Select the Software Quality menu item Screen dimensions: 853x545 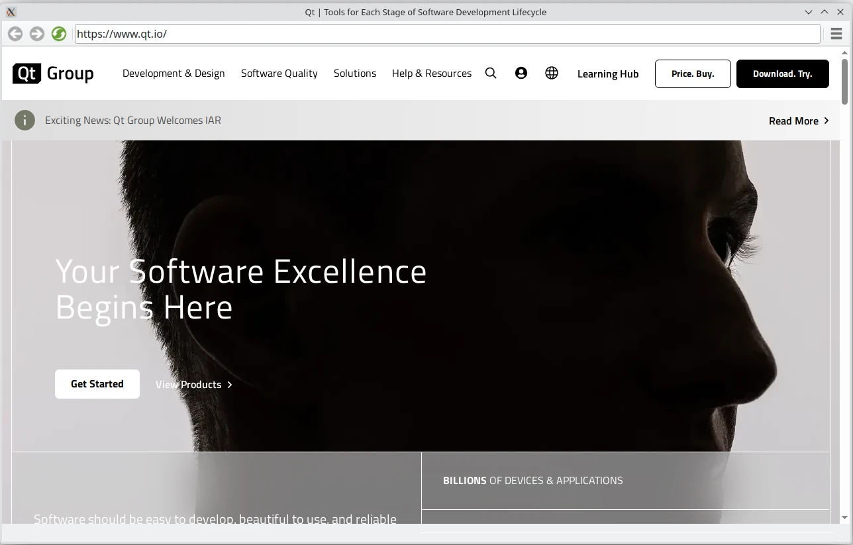pos(279,74)
